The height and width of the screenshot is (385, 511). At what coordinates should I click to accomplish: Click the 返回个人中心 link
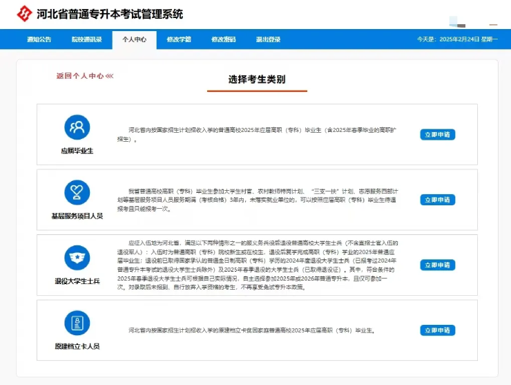(x=85, y=76)
